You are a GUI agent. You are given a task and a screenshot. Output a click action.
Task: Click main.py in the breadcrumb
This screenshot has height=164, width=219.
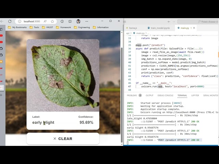pos(140,33)
